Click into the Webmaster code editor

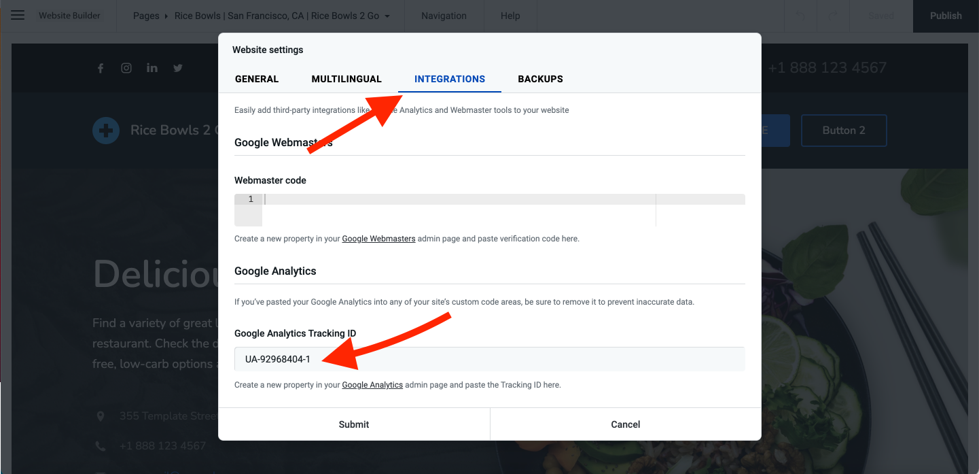[459, 209]
